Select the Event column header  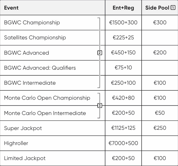pos(11,8)
